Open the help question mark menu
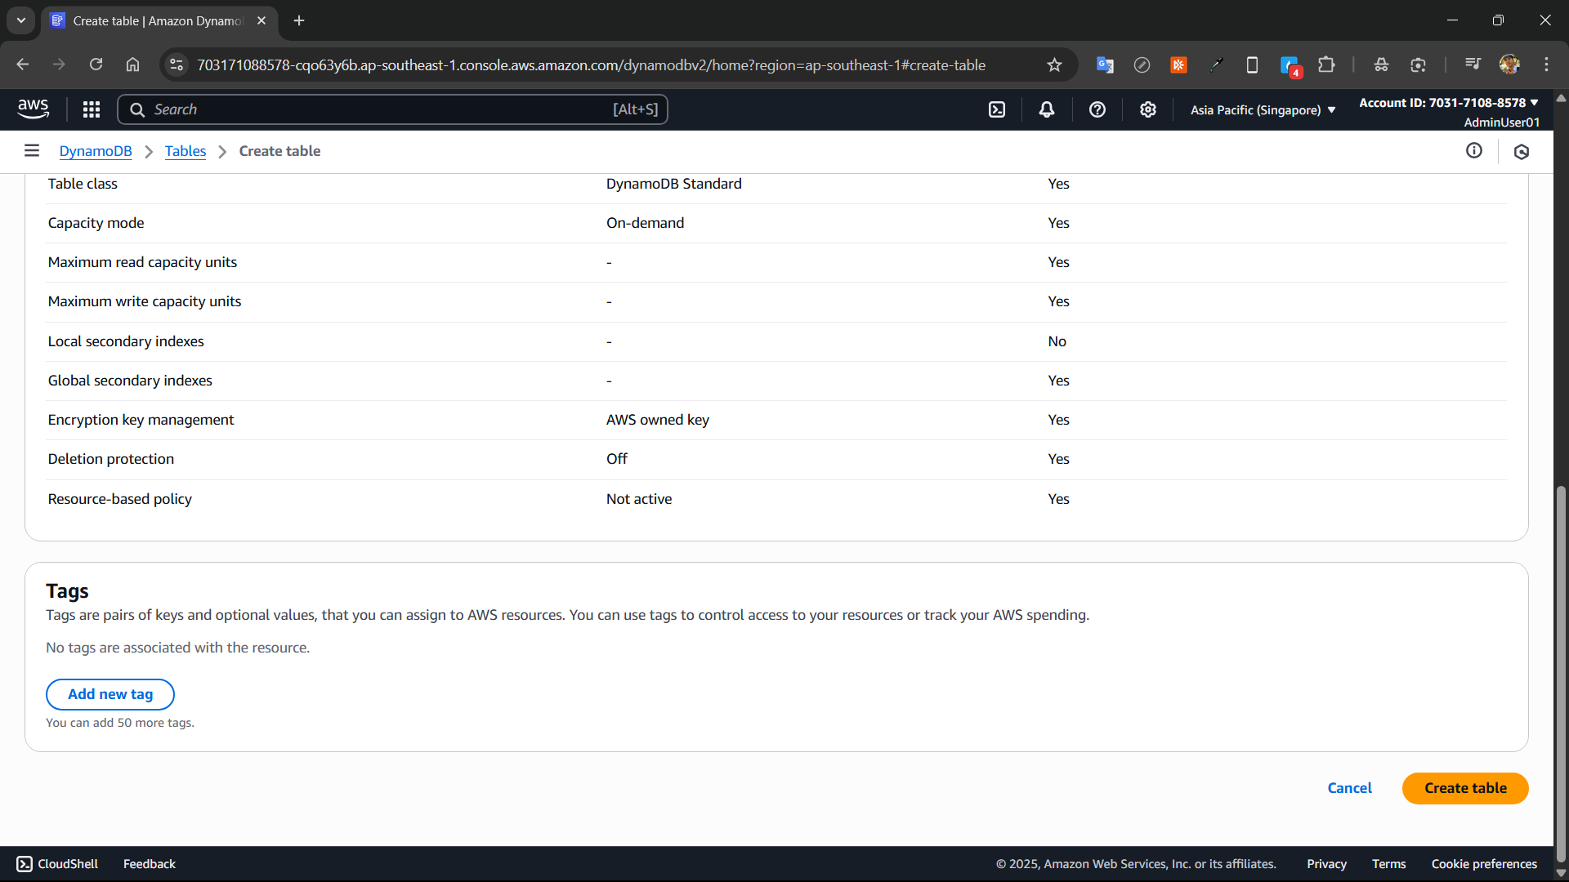 click(x=1097, y=109)
